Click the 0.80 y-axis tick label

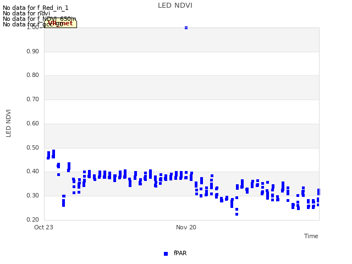[32, 75]
